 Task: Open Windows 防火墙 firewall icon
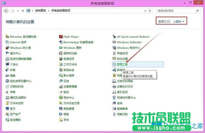[7, 48]
